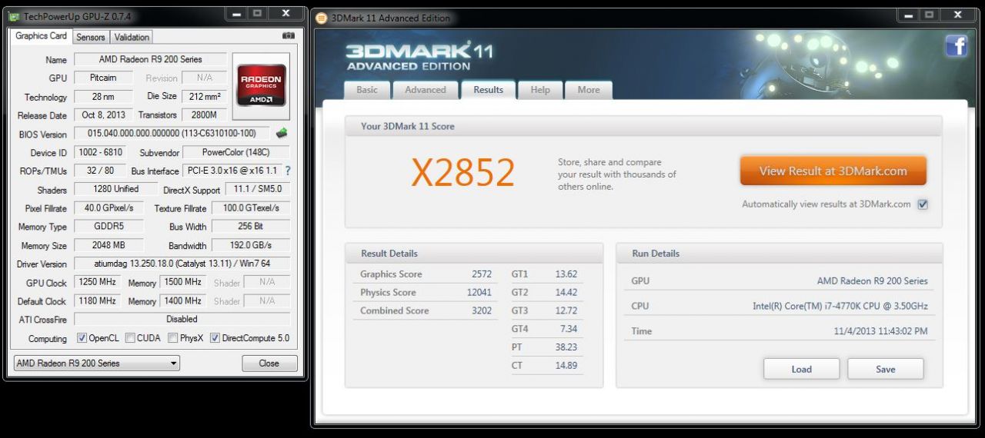The height and width of the screenshot is (438, 985).
Task: Toggle the OpenCL checkbox
Action: [x=82, y=338]
